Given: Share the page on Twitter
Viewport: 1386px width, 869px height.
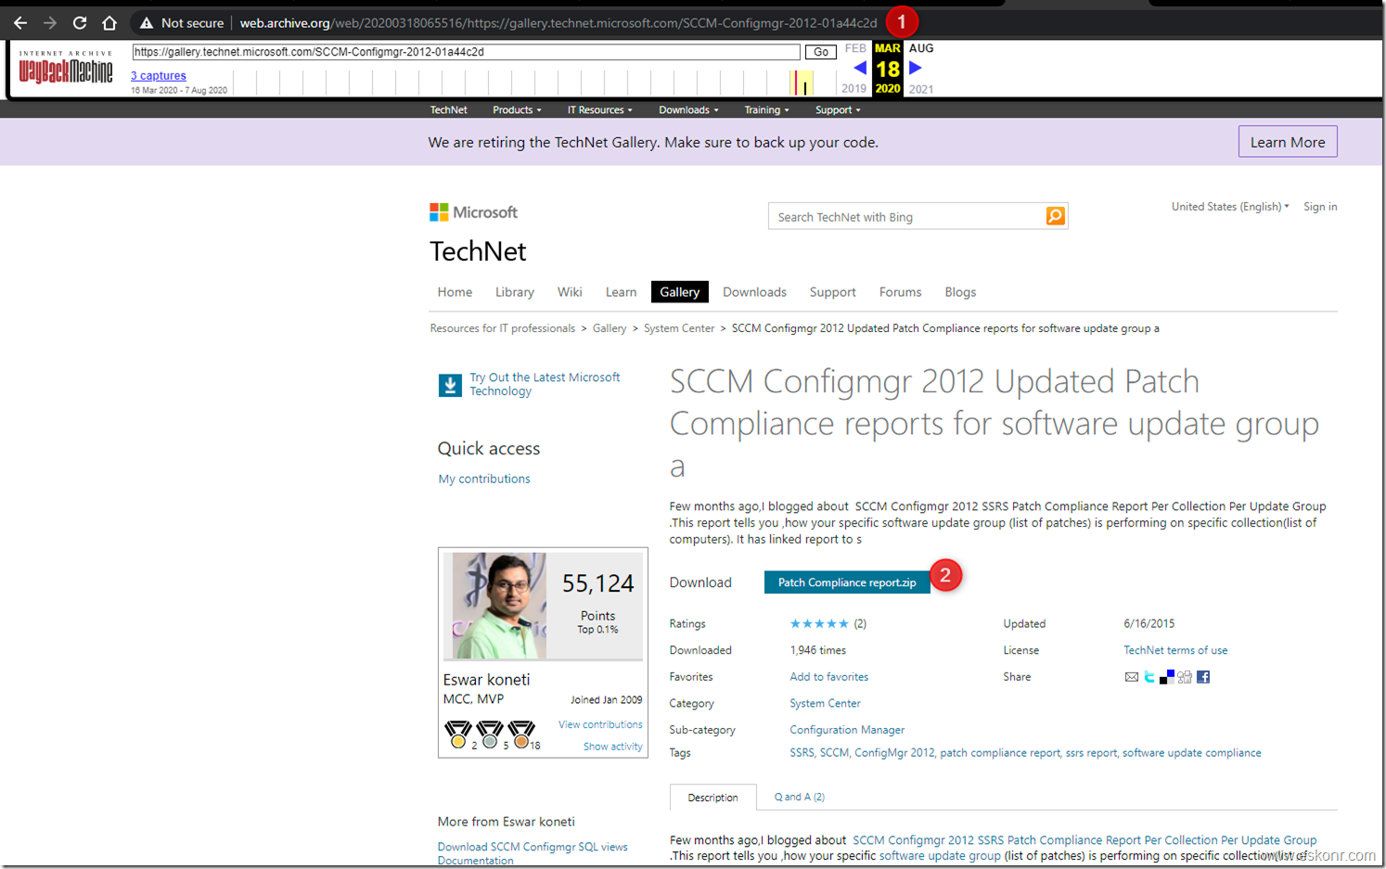Looking at the screenshot, I should (1149, 677).
